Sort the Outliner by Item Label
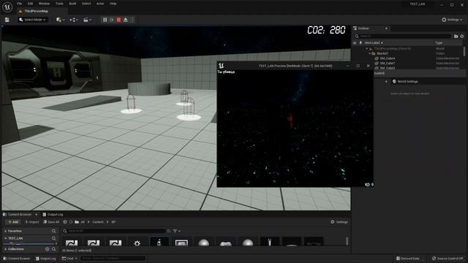The image size is (468, 263). pyautogui.click(x=374, y=43)
